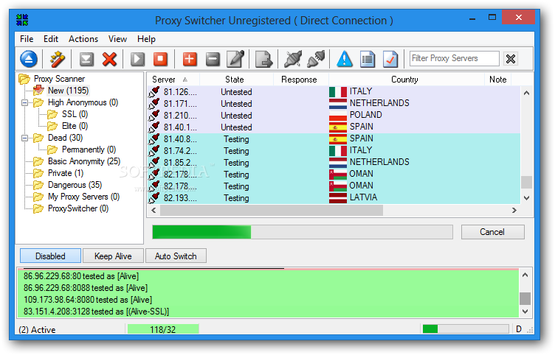555x355 pixels.
Task: Click the download-to-tray toolbar icon
Action: coord(86,59)
